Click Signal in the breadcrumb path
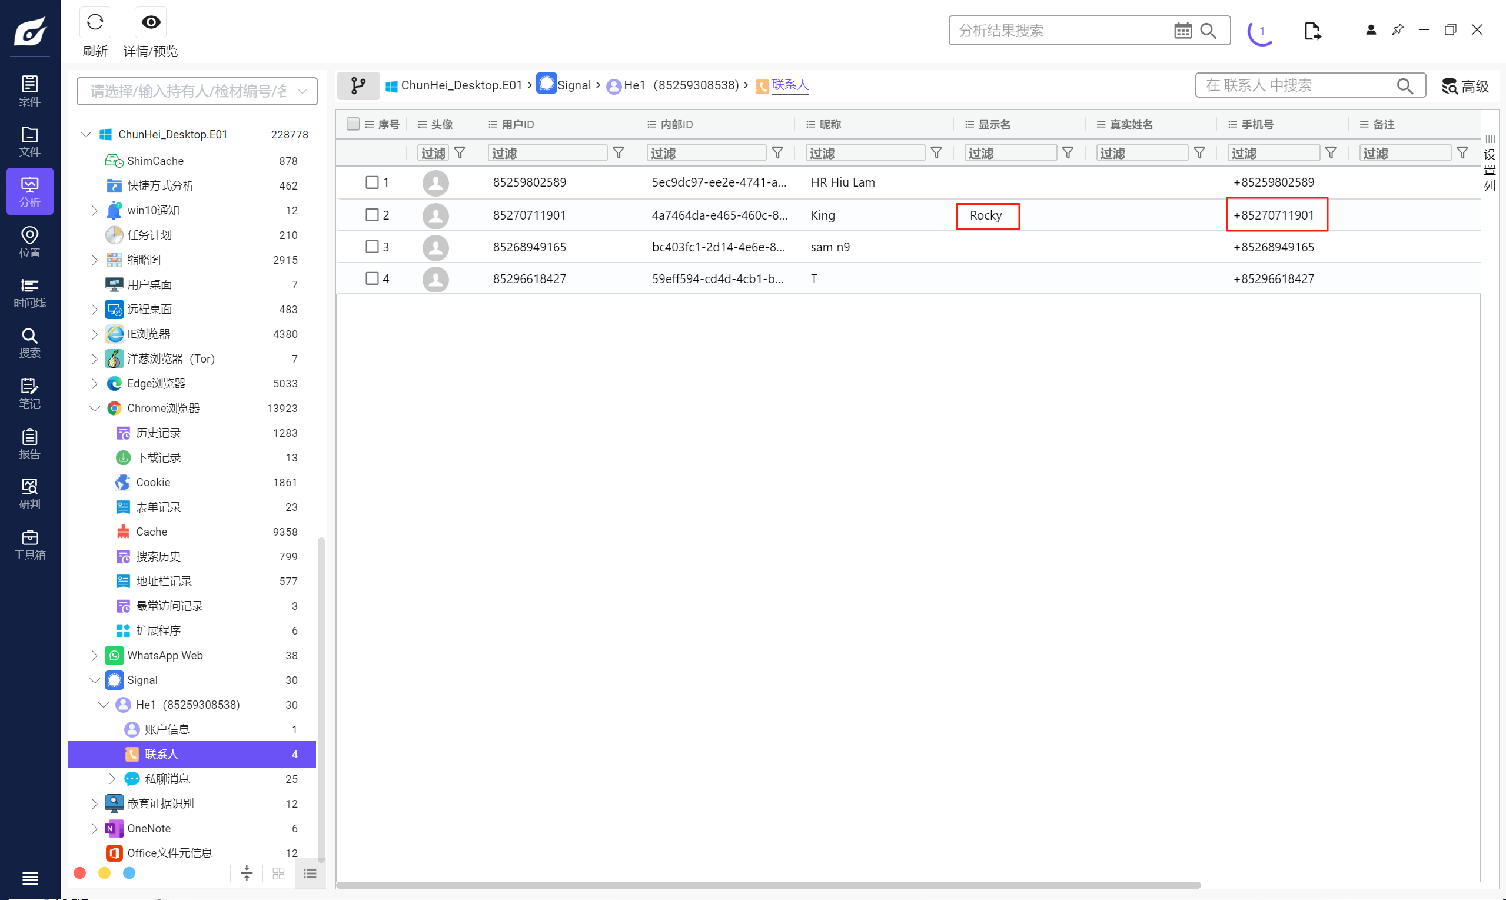 (573, 85)
